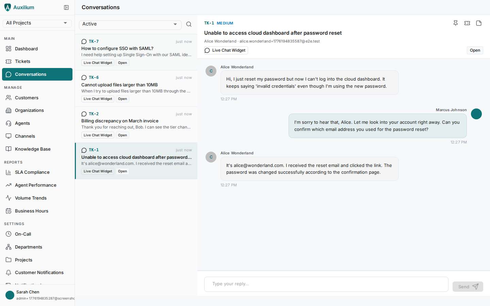Click Marcus Johnson's agent avatar

pos(476,114)
